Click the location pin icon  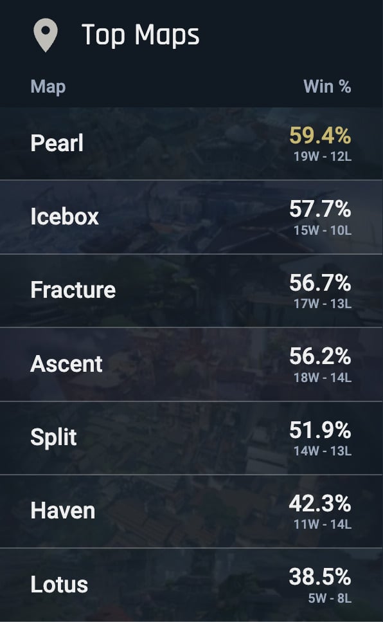(44, 35)
